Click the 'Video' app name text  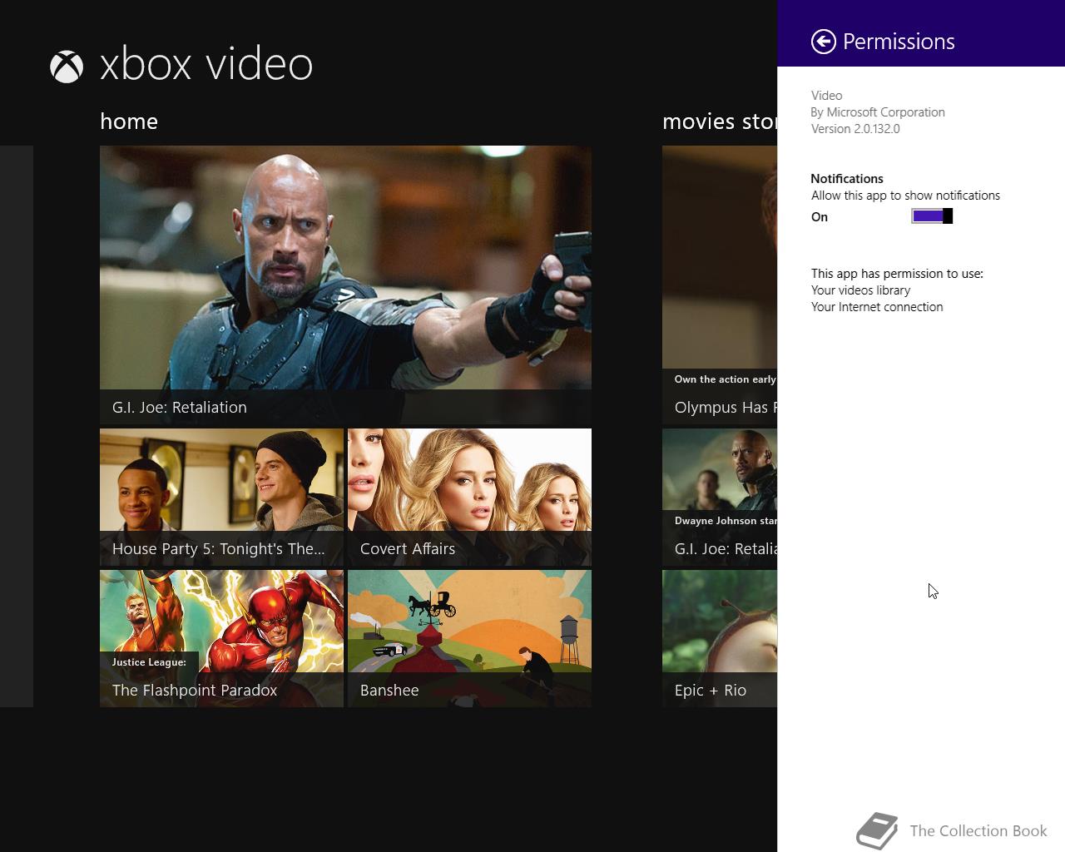[826, 96]
